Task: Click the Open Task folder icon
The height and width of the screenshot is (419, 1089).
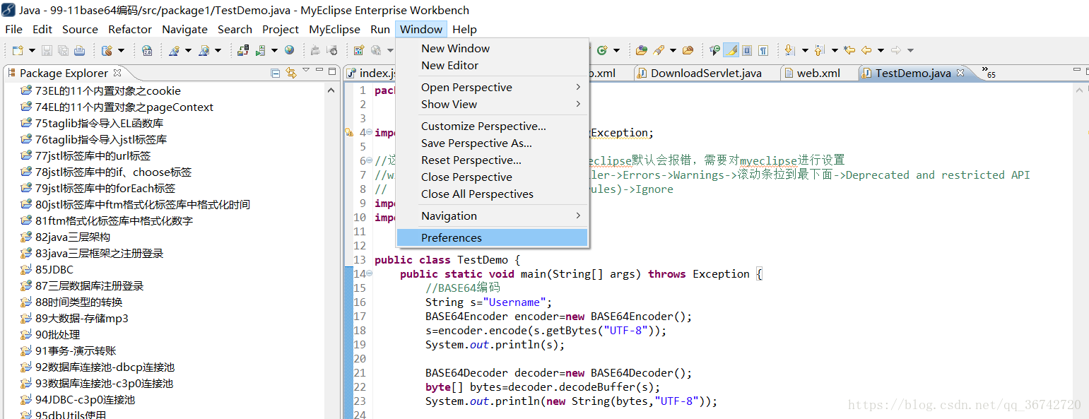Action: [x=688, y=50]
